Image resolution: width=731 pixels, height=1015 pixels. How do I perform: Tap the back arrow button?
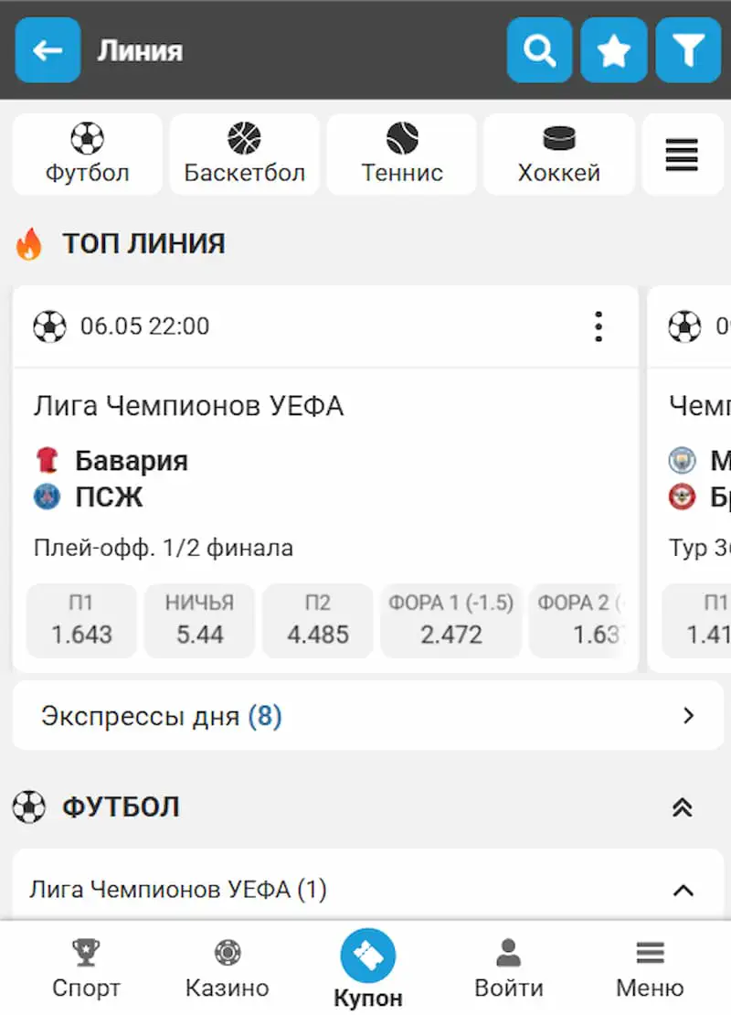[x=48, y=50]
